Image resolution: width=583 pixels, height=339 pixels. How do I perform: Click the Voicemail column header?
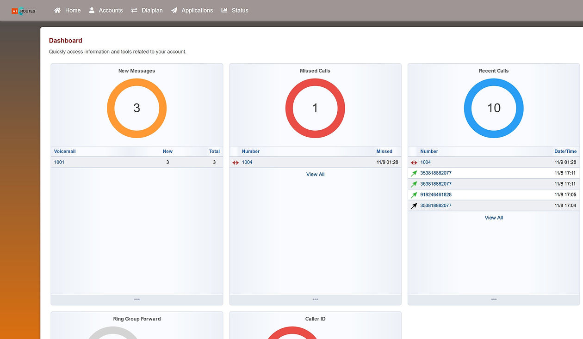pyautogui.click(x=65, y=151)
